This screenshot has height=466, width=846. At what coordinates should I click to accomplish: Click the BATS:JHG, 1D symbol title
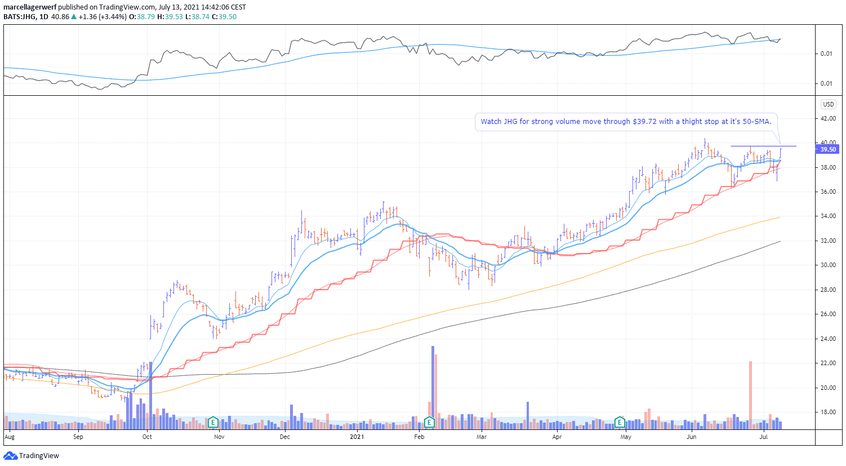[25, 17]
